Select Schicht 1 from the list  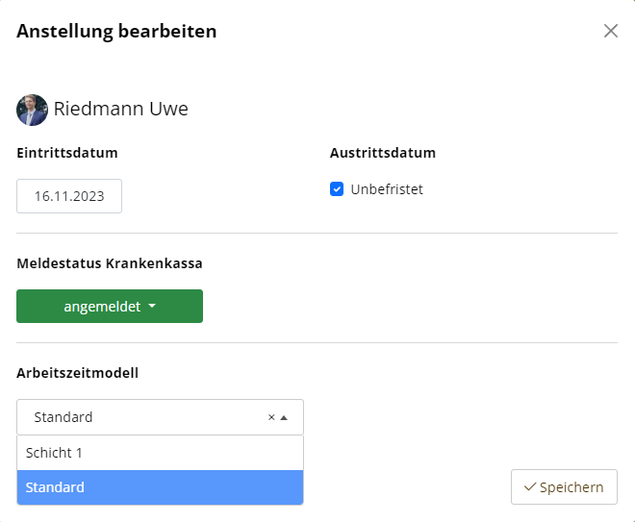[160, 453]
